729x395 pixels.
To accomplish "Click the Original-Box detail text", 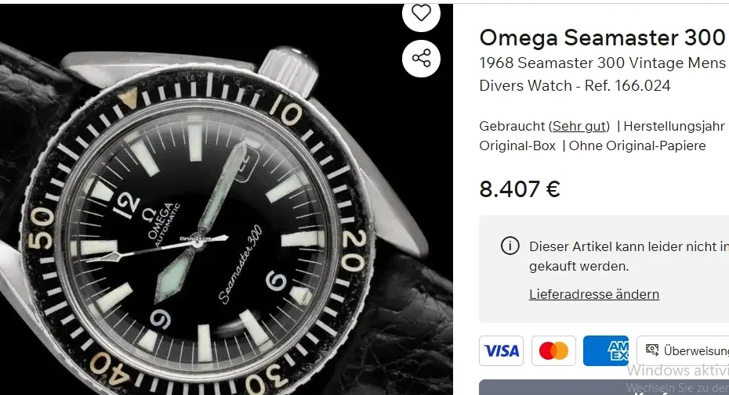I will (517, 145).
